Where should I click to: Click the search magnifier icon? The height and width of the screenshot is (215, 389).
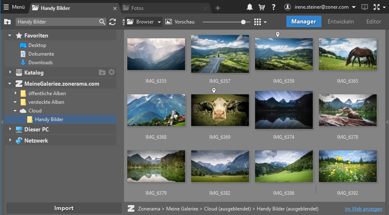[102, 22]
